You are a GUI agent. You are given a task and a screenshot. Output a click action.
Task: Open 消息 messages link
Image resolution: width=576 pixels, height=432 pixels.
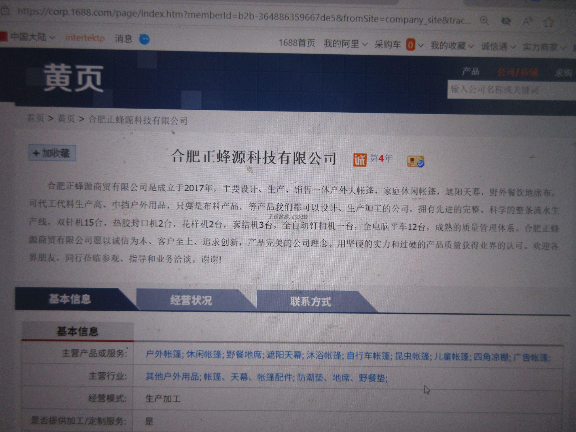(124, 38)
